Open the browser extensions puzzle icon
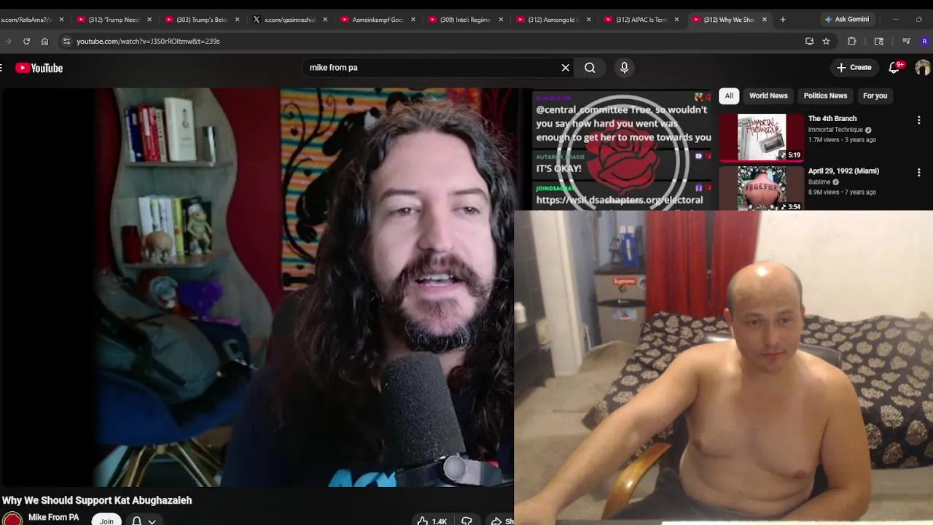 click(x=851, y=42)
